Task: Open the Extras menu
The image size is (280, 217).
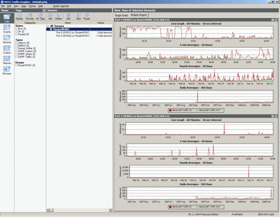Action: [32, 6]
